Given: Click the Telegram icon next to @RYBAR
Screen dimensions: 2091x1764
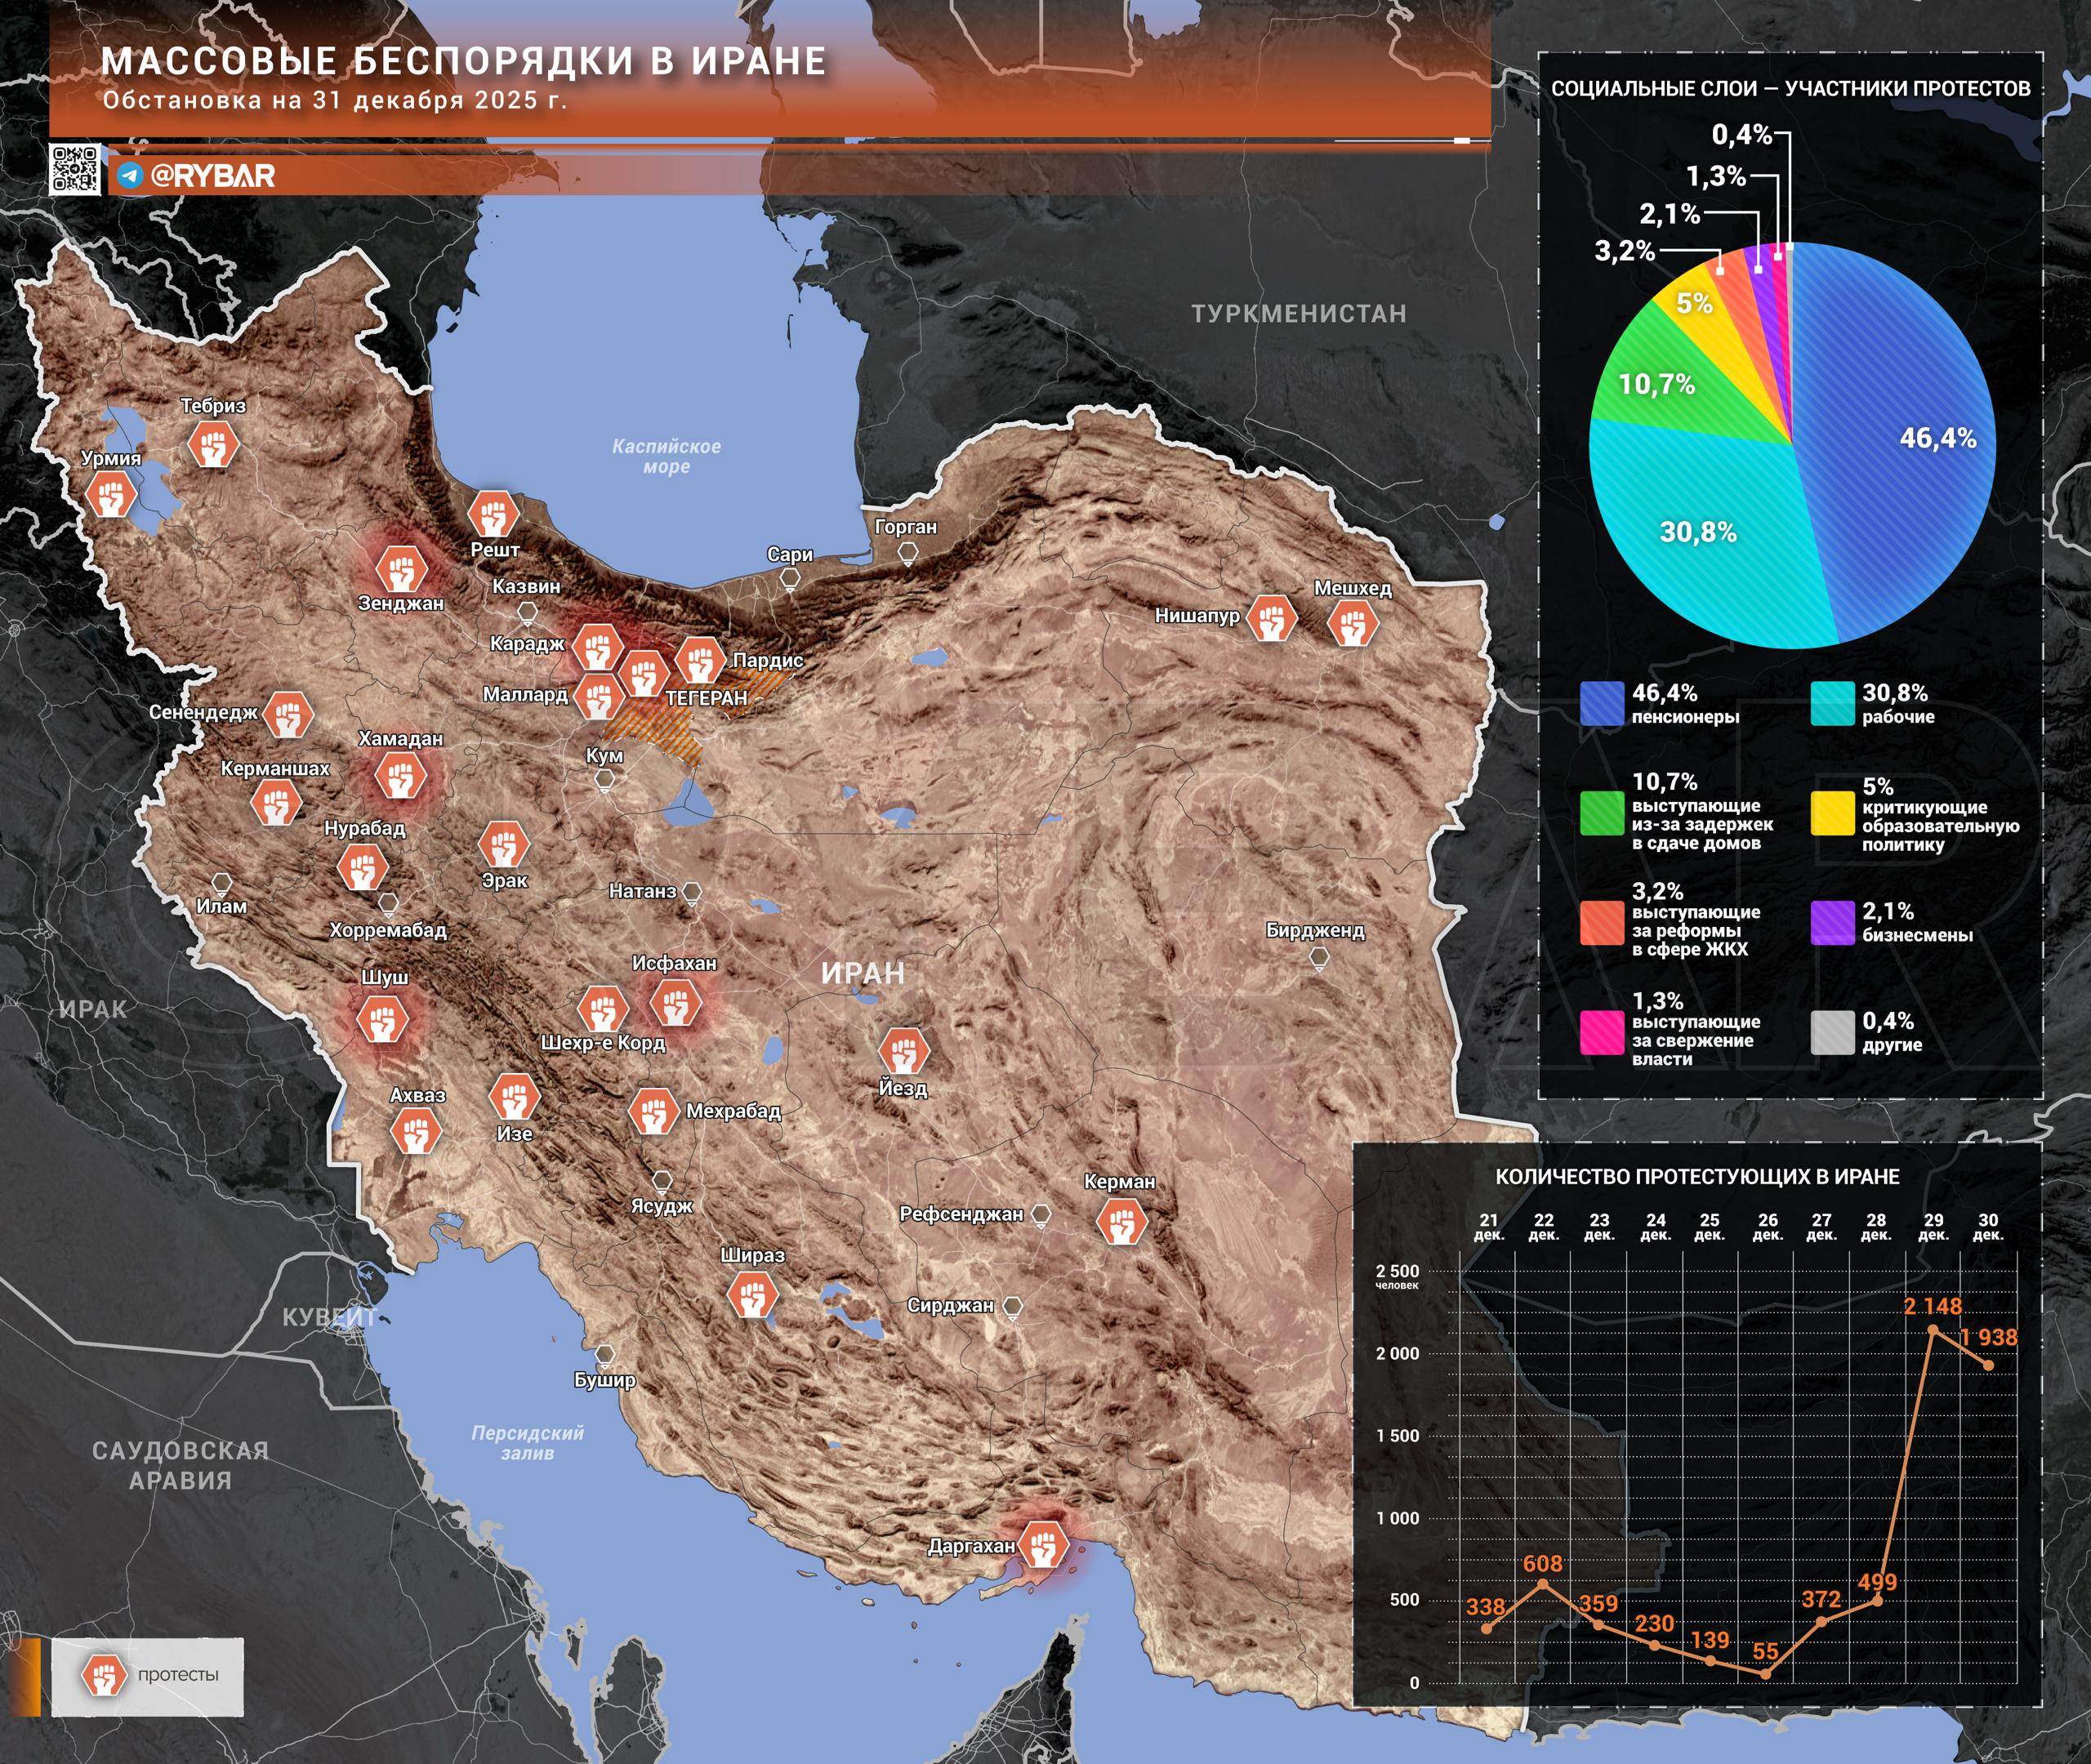Looking at the screenshot, I should pyautogui.click(x=130, y=176).
